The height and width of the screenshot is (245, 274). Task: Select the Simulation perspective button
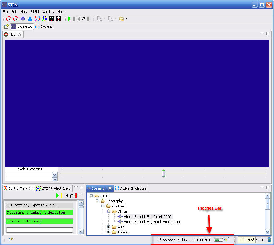22,27
